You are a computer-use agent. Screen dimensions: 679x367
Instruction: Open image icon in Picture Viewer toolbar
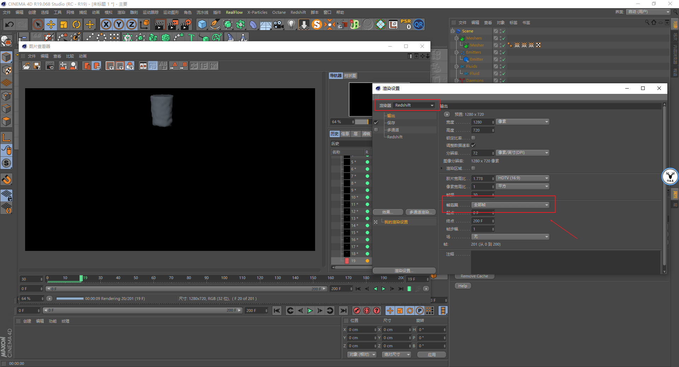pyautogui.click(x=27, y=66)
